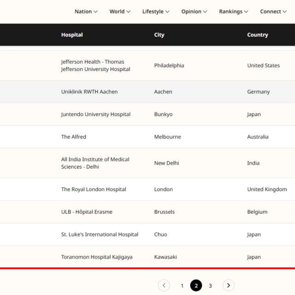This screenshot has height=295, width=295.
Task: Click Jefferson Health - Thomas Jefferson University Hospital
Action: tap(95, 65)
